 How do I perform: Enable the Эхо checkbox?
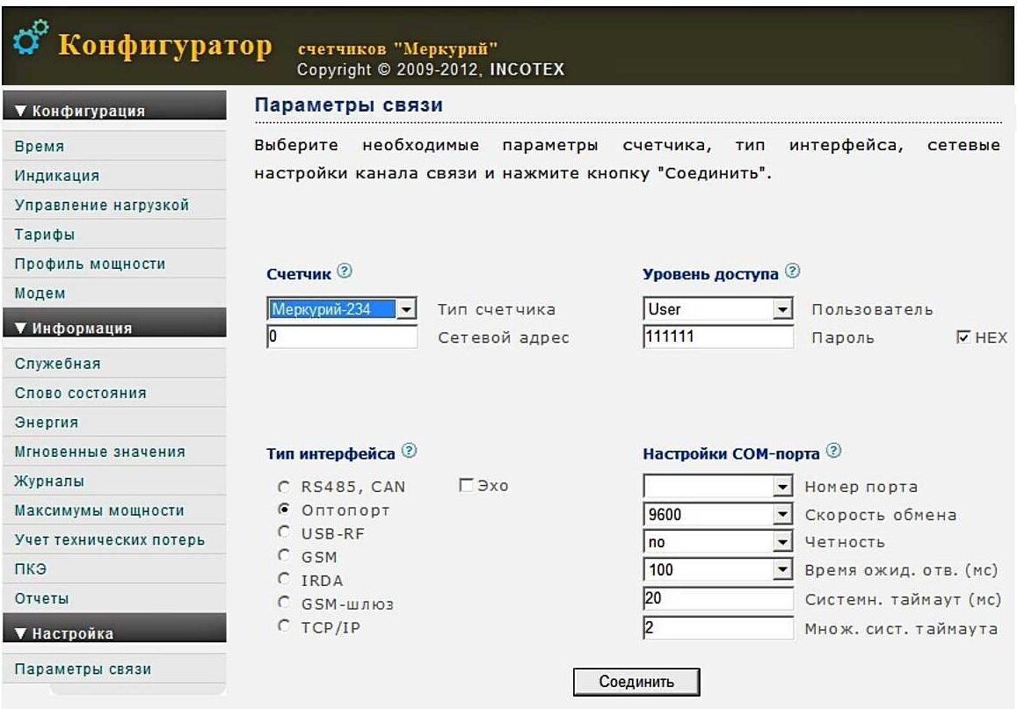tap(465, 485)
